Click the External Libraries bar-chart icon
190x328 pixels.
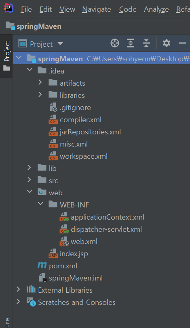point(31,289)
